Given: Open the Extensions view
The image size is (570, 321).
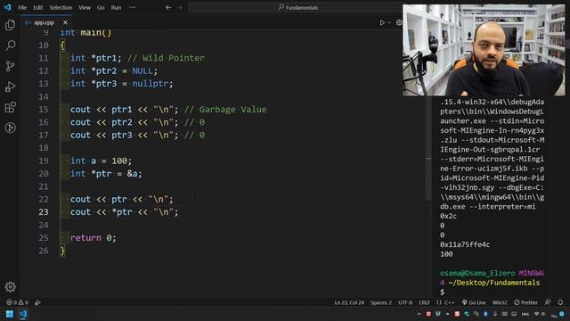Looking at the screenshot, I should (10, 107).
